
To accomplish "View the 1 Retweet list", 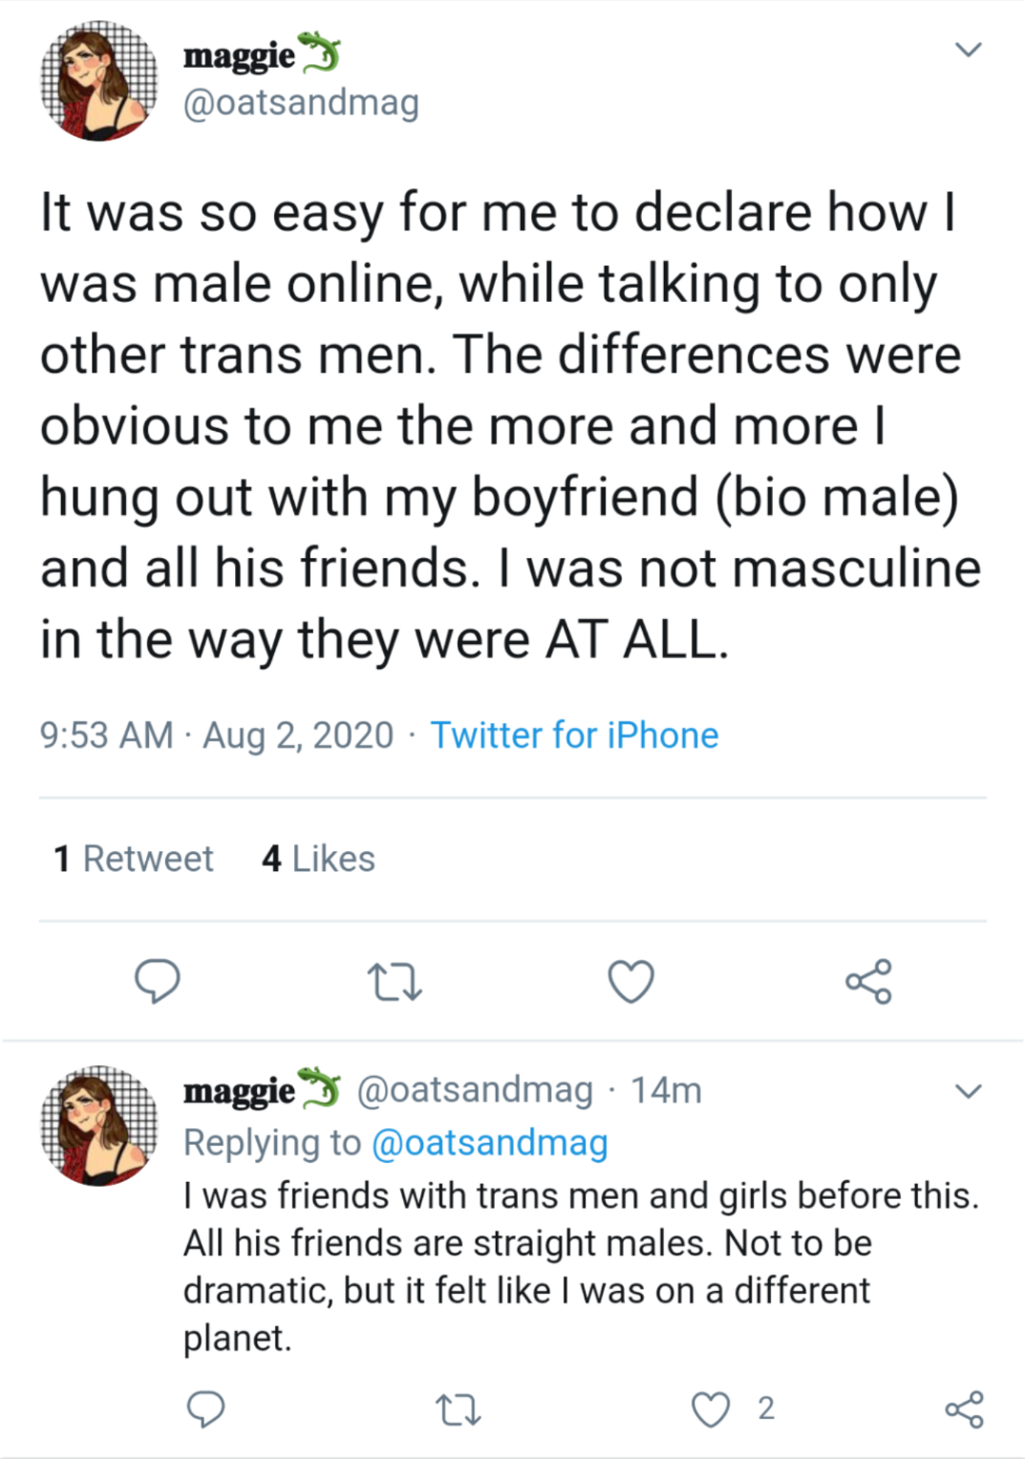I will click(x=134, y=859).
